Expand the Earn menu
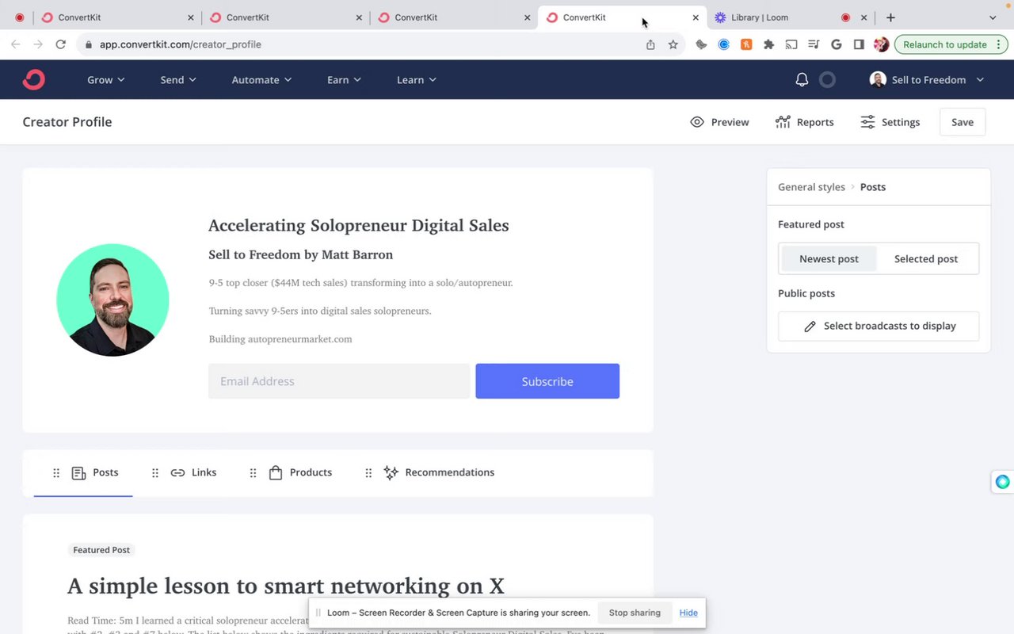1014x634 pixels. click(x=344, y=80)
